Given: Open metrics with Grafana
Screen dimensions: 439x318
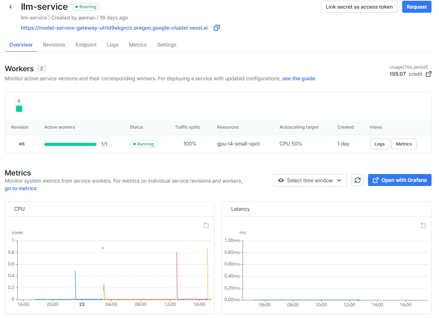Looking at the screenshot, I should tap(400, 180).
